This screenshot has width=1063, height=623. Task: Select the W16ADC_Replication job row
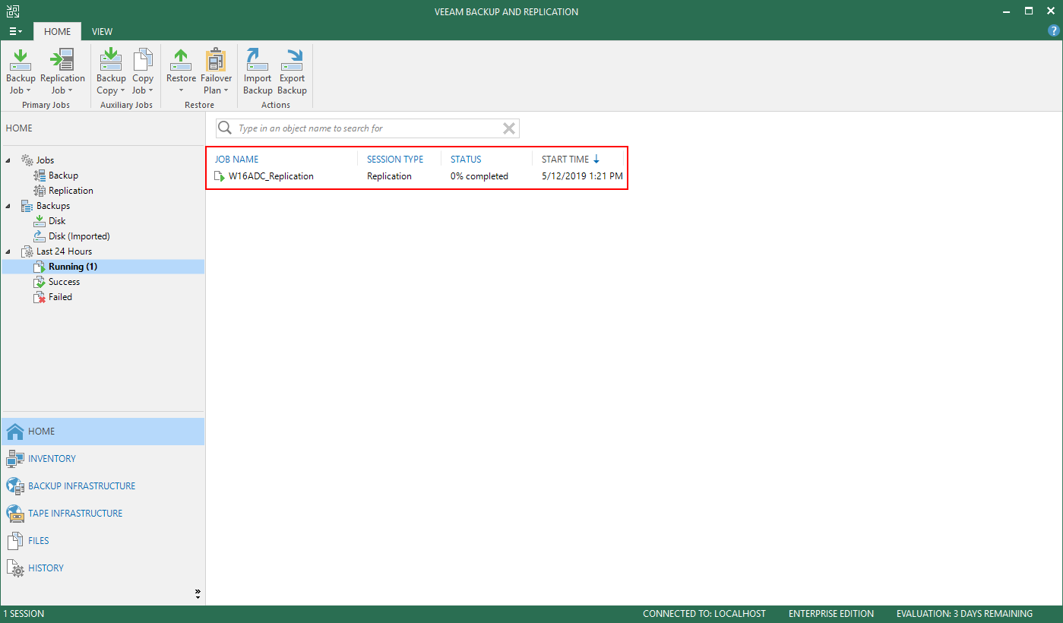pos(417,176)
